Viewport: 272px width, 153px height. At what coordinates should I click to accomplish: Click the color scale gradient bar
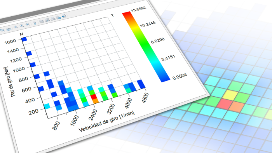146,47
